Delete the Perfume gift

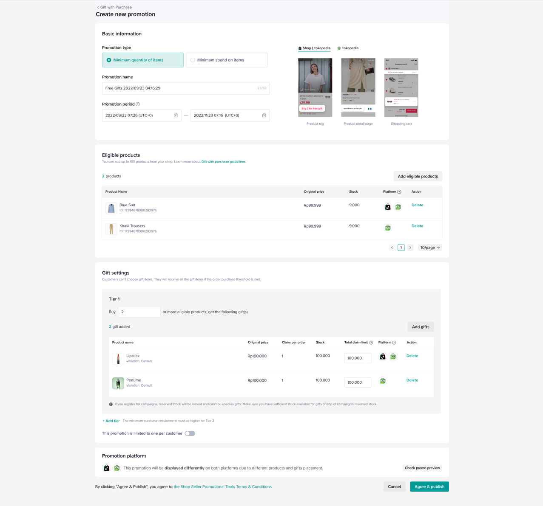(x=412, y=380)
